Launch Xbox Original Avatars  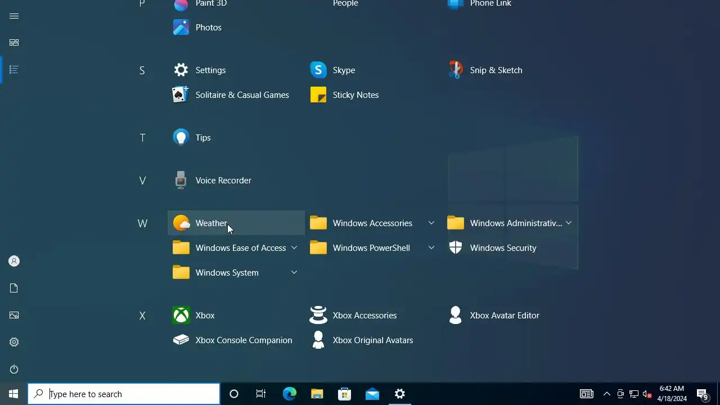click(x=373, y=340)
